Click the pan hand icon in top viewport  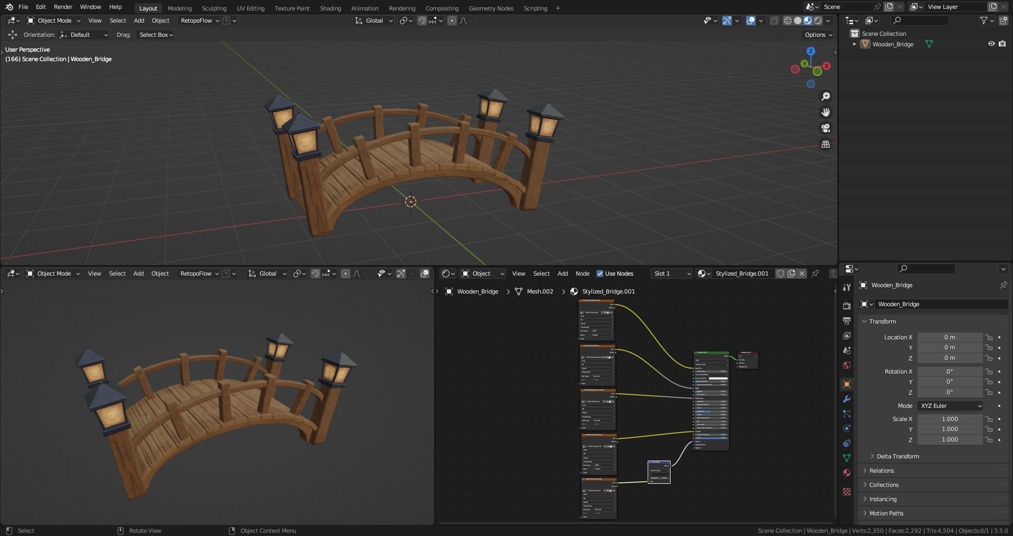826,112
